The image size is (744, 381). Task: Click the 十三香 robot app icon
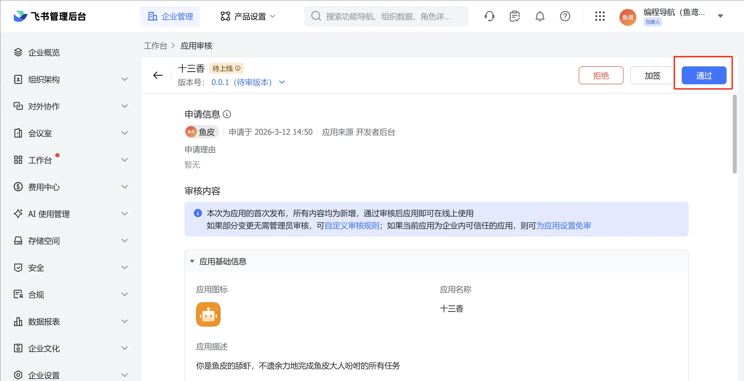[208, 314]
